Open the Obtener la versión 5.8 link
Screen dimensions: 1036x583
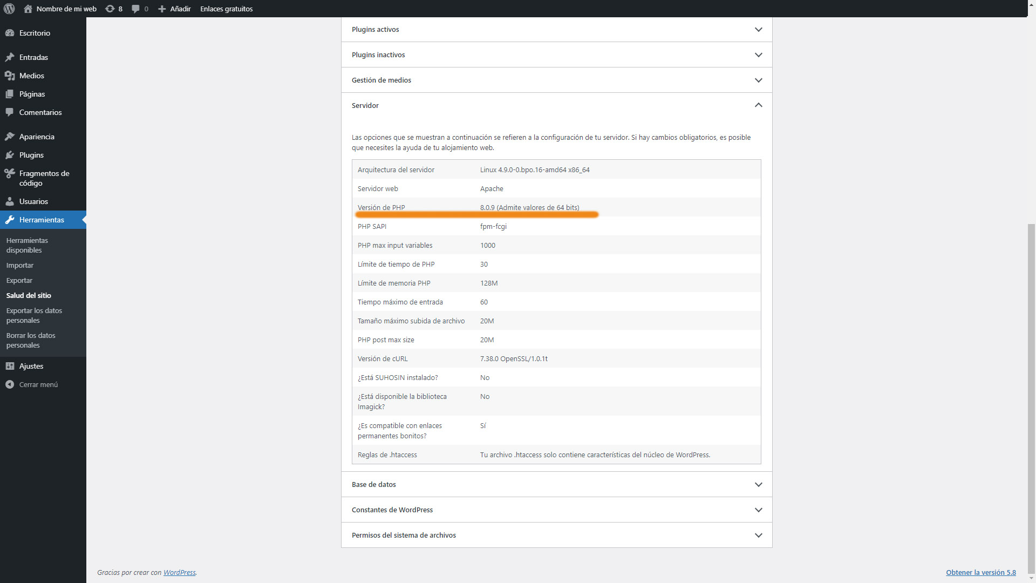[x=981, y=572]
